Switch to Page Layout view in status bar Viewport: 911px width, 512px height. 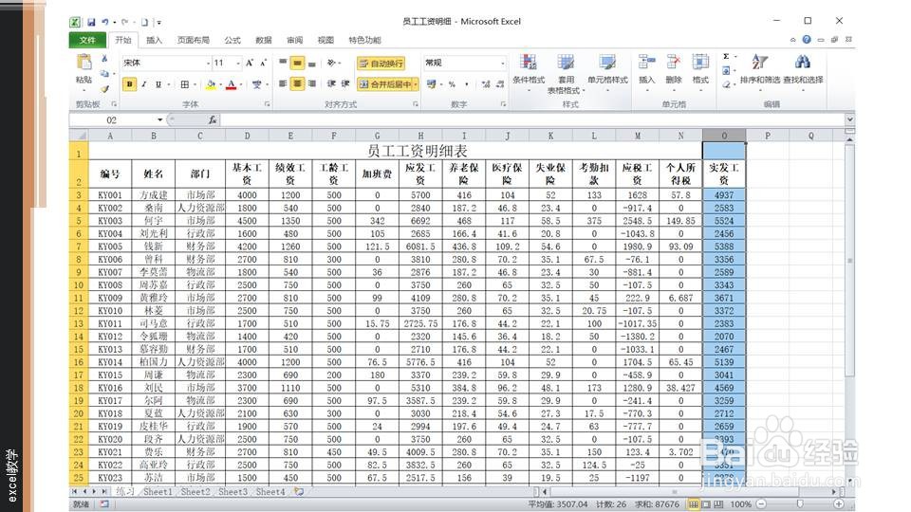pos(706,504)
